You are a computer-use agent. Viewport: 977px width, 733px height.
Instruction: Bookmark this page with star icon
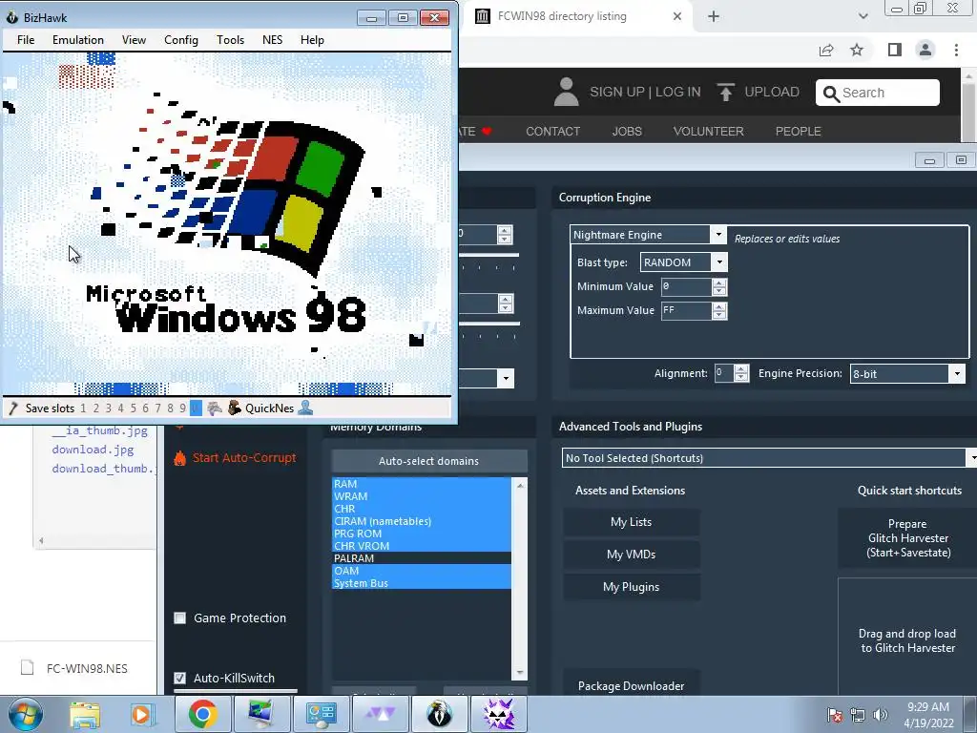coord(858,50)
